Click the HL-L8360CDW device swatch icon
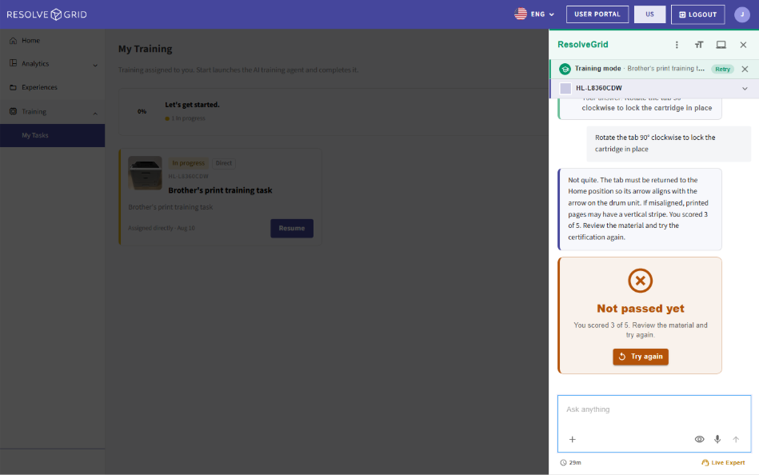Screen dimensions: 759x475 coord(565,88)
